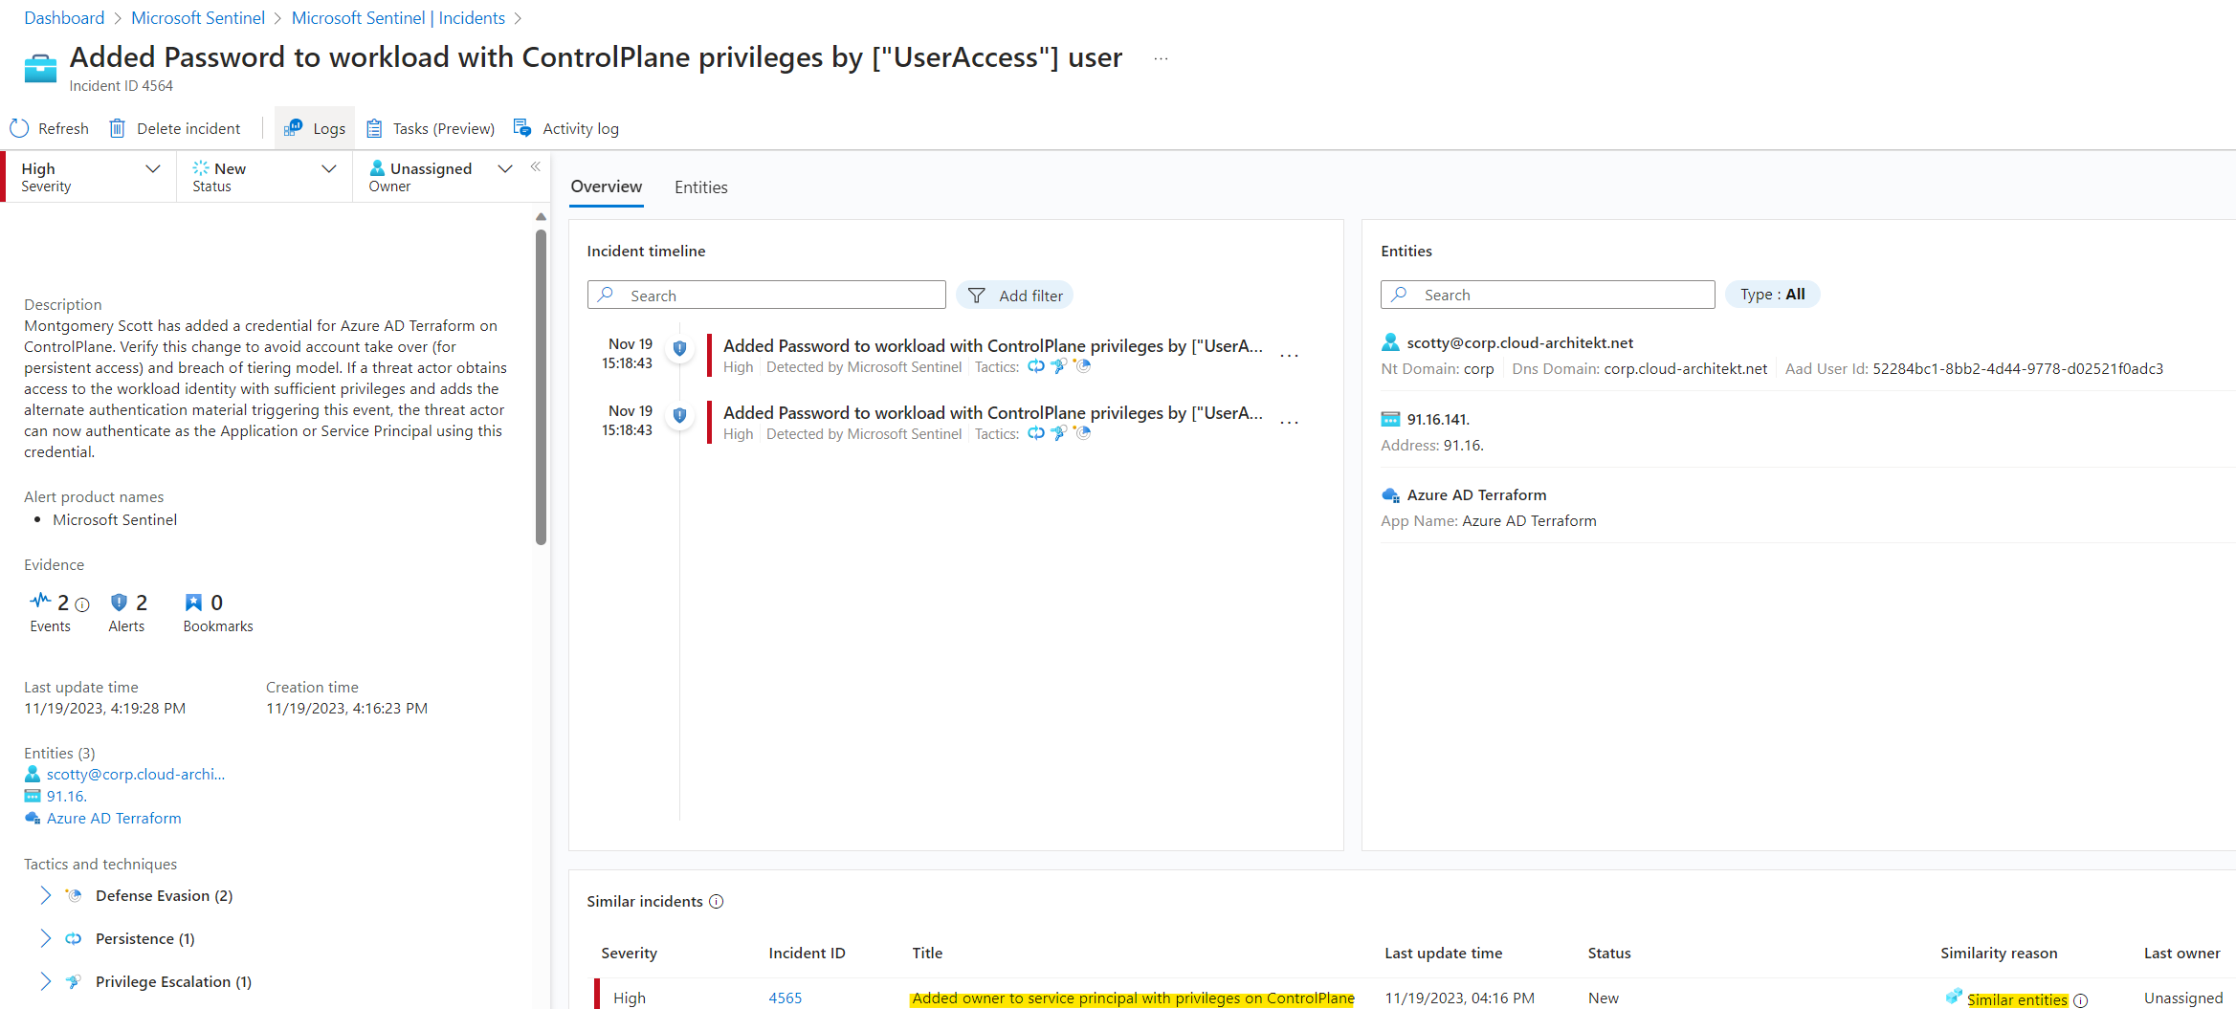Click the Similar incidents info icon
This screenshot has height=1009, width=2236.
[x=717, y=901]
